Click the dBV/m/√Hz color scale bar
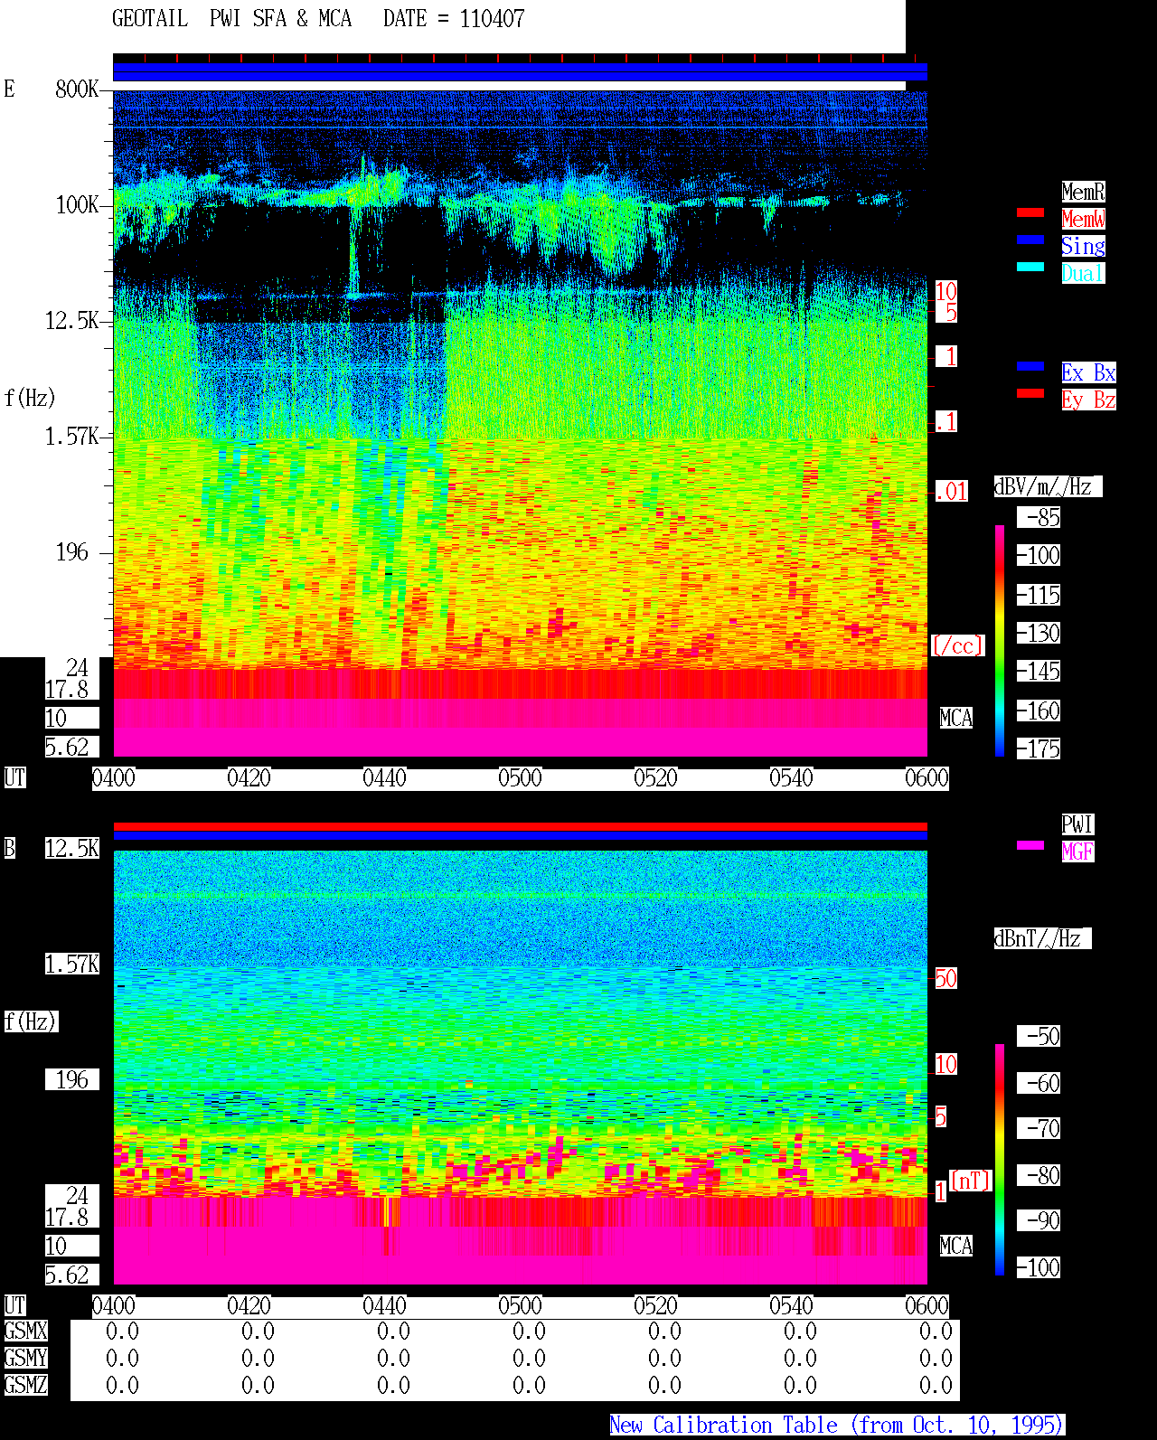 click(x=1000, y=640)
